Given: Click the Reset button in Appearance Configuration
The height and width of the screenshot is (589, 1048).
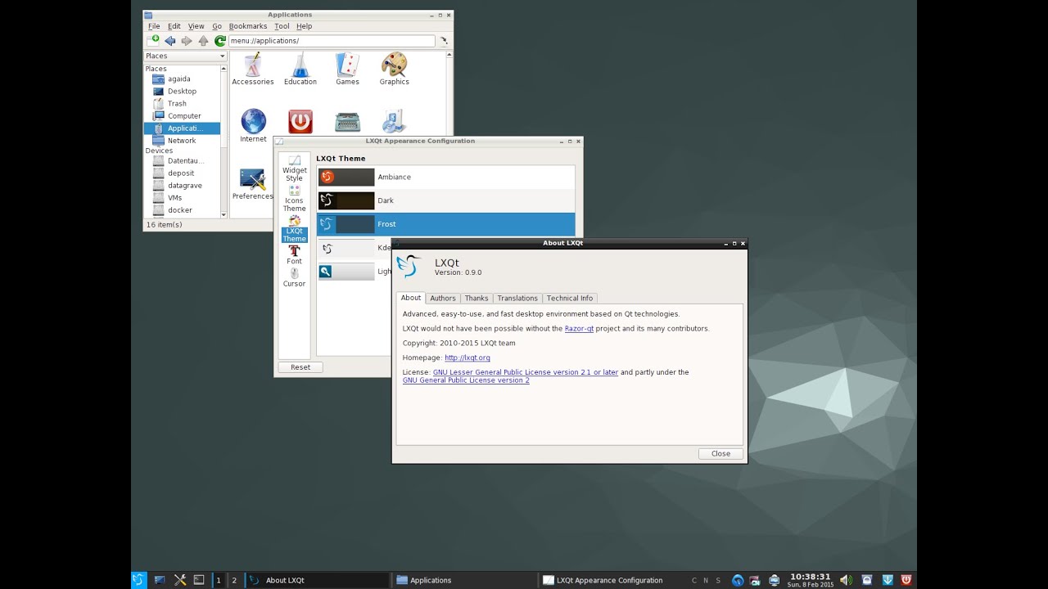Looking at the screenshot, I should click(300, 366).
